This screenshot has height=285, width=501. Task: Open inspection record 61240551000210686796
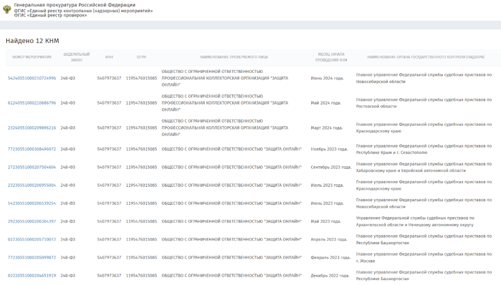coord(32,103)
